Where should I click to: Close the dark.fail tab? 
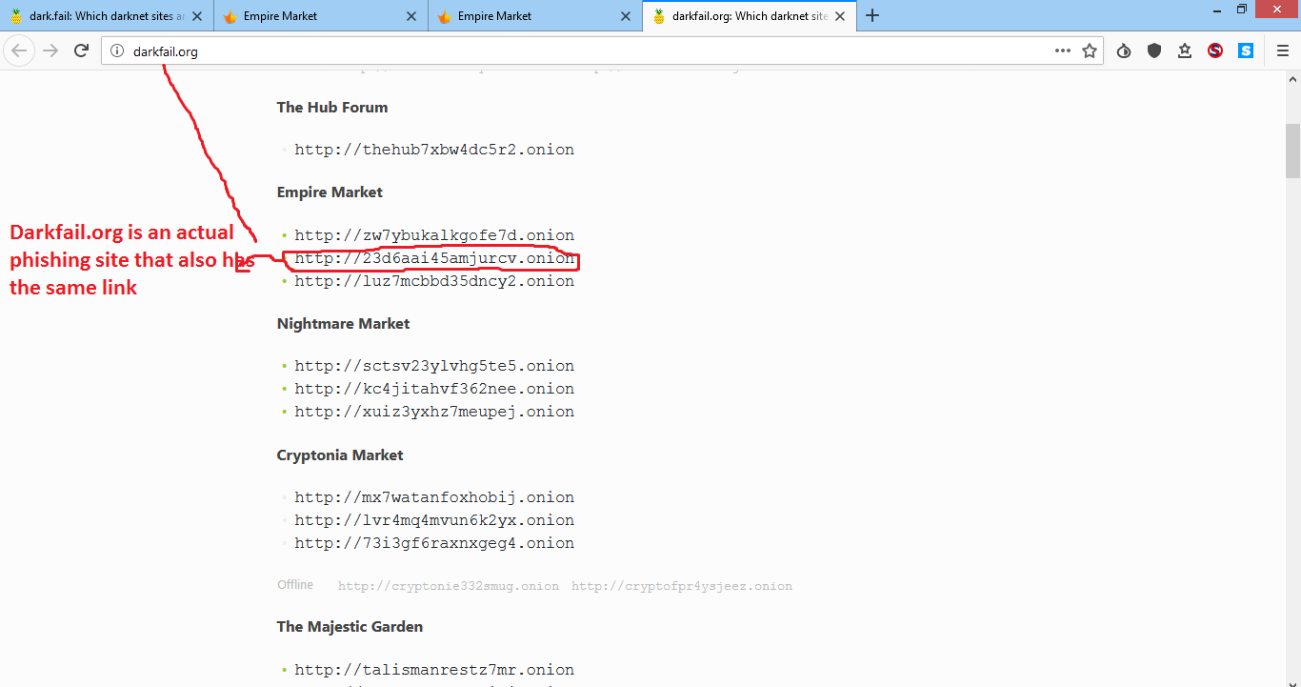[197, 16]
